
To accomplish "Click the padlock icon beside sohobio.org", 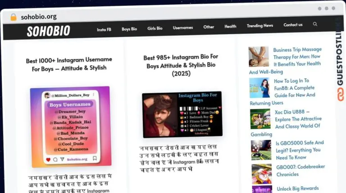I will coord(14,17).
